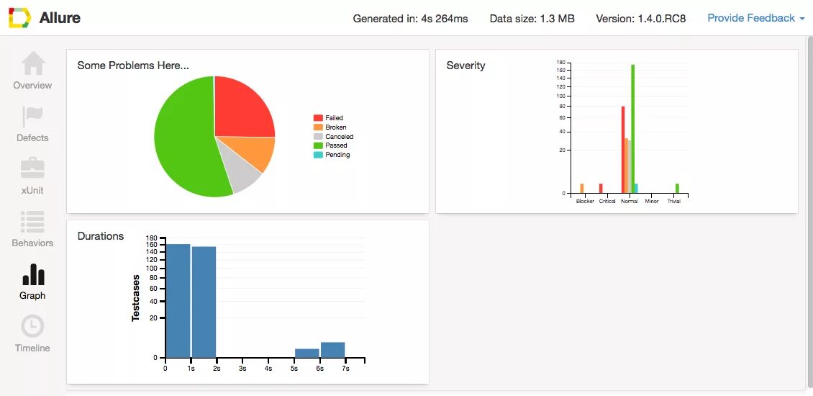Click the Blocker label on severity axis
The width and height of the screenshot is (813, 396).
(585, 202)
